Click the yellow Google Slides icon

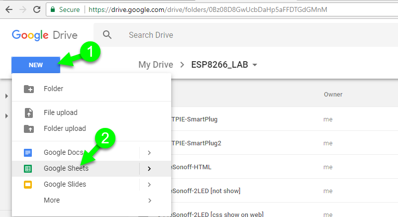(28, 185)
